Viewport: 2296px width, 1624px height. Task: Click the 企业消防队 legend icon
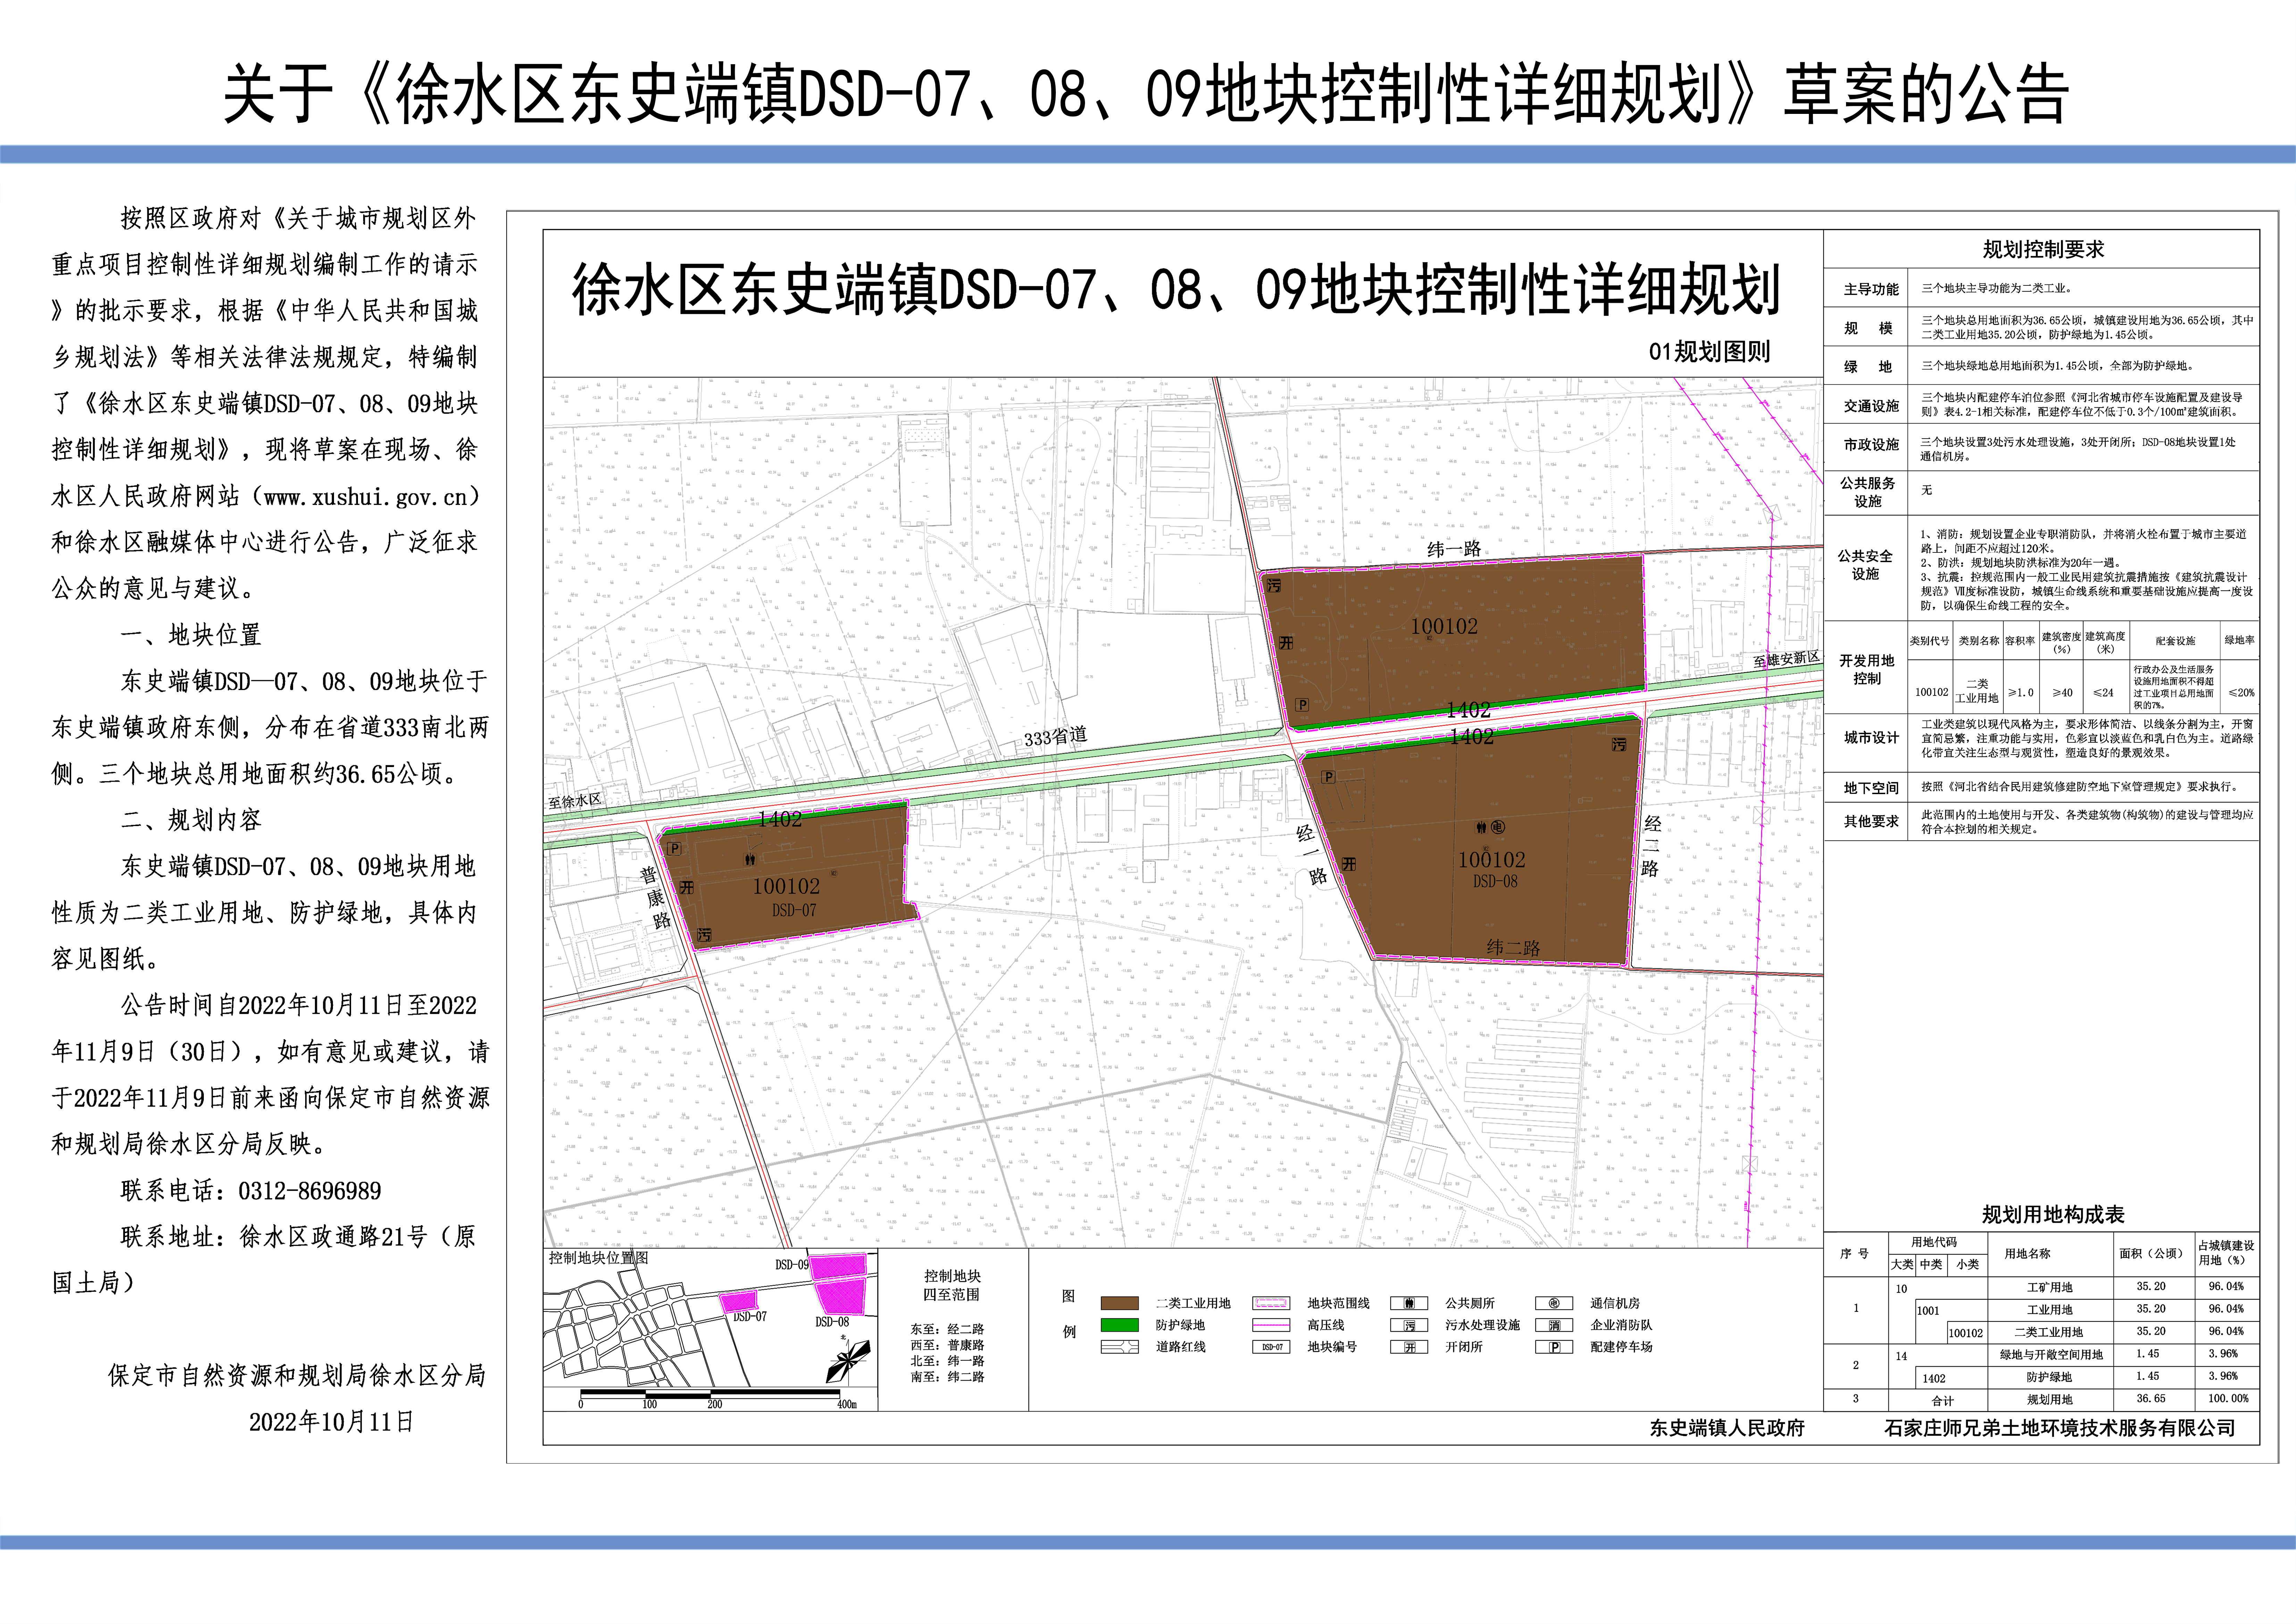point(1554,1325)
